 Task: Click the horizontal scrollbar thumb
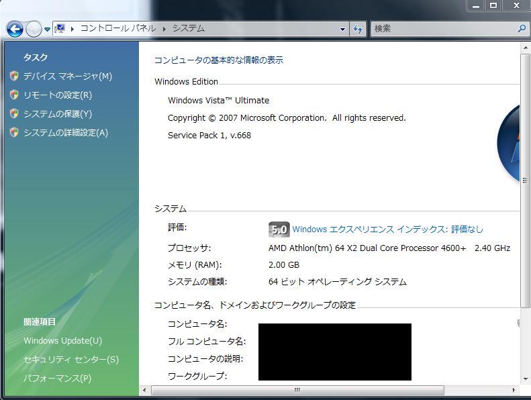[x=297, y=390]
